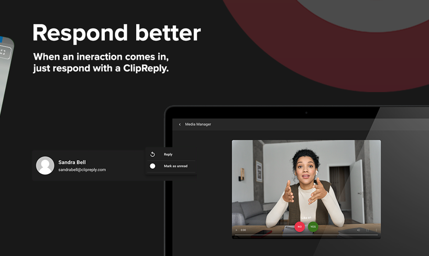
Task: Click the green YES button
Action: pyautogui.click(x=313, y=227)
